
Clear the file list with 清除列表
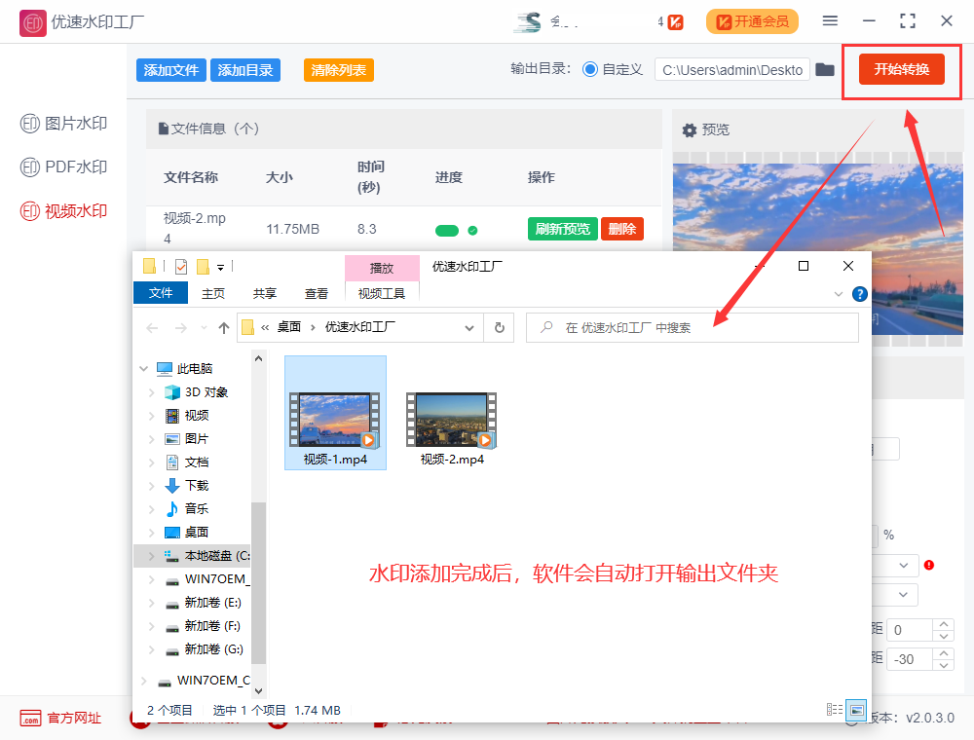pos(338,69)
